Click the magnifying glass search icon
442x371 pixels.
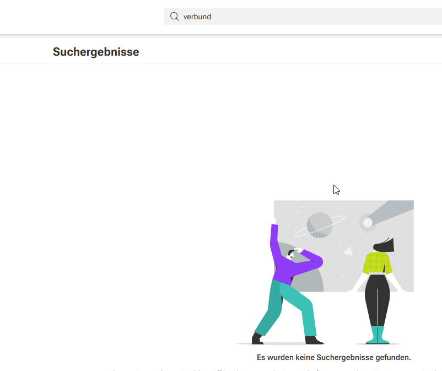click(x=175, y=17)
